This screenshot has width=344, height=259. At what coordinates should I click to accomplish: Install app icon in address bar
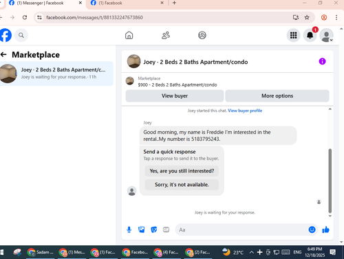tap(296, 17)
